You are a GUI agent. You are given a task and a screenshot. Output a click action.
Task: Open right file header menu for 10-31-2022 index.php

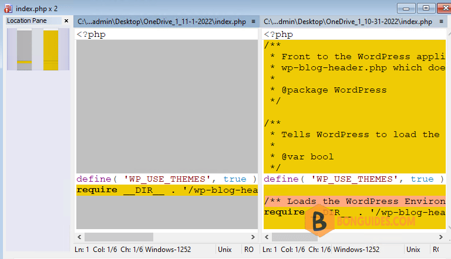coord(441,22)
